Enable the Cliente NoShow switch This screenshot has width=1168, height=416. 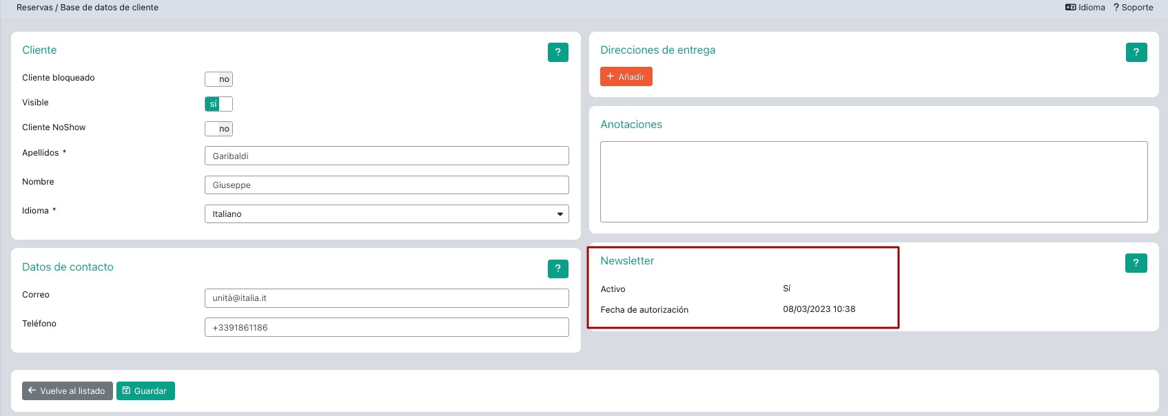(x=218, y=129)
